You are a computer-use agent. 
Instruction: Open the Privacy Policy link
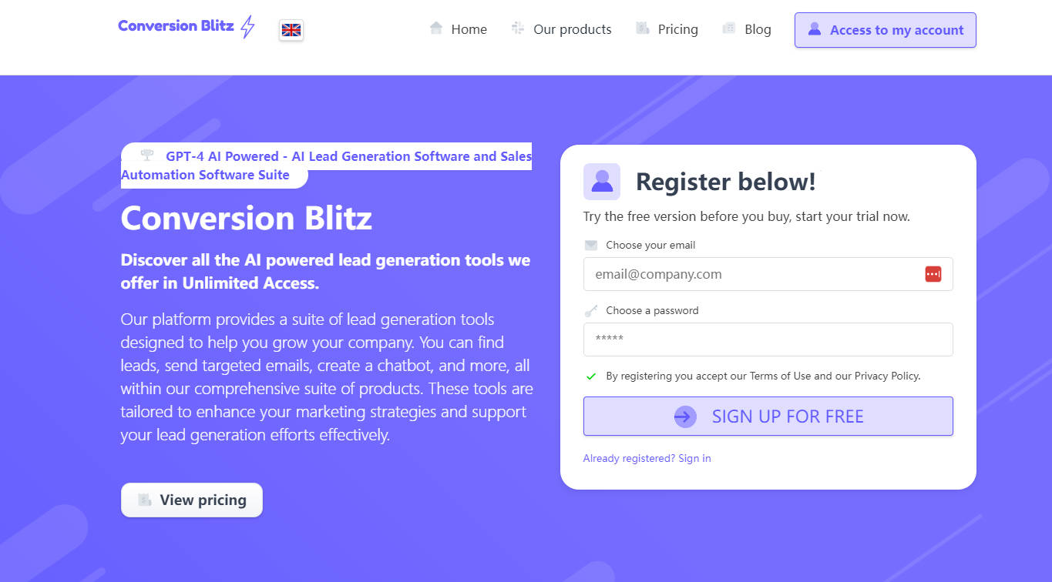887,376
